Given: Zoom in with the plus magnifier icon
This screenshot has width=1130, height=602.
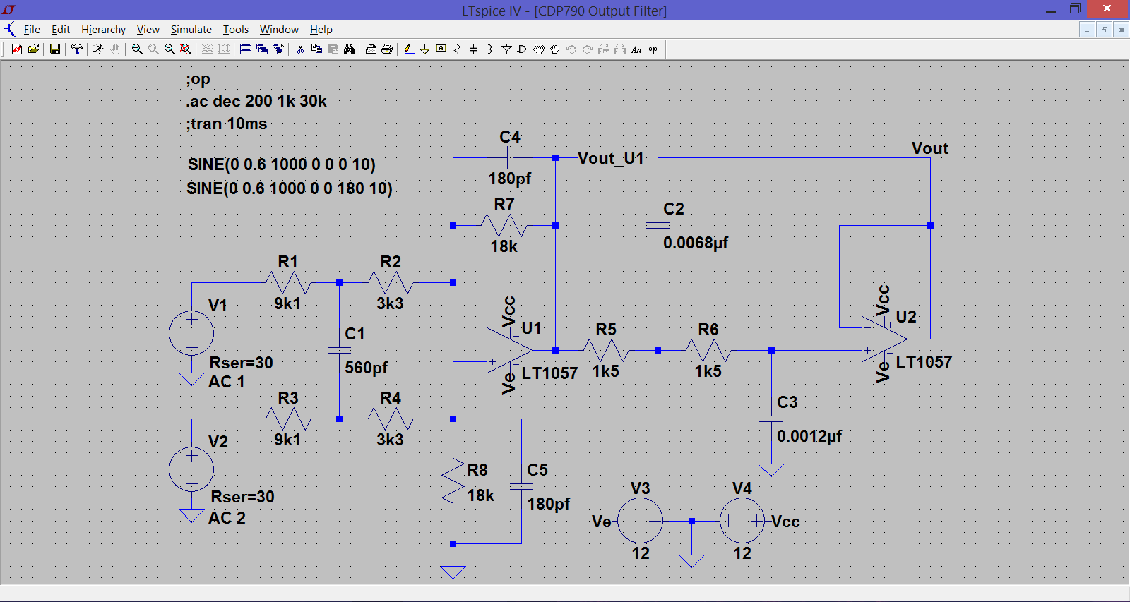Looking at the screenshot, I should click(x=137, y=49).
